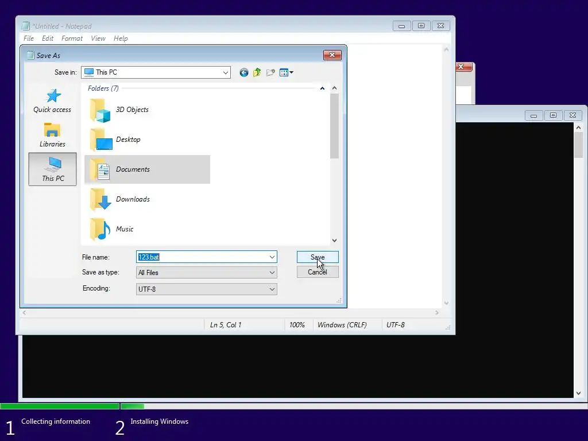Select the Desktop folder icon
The width and height of the screenshot is (588, 441).
(101, 140)
